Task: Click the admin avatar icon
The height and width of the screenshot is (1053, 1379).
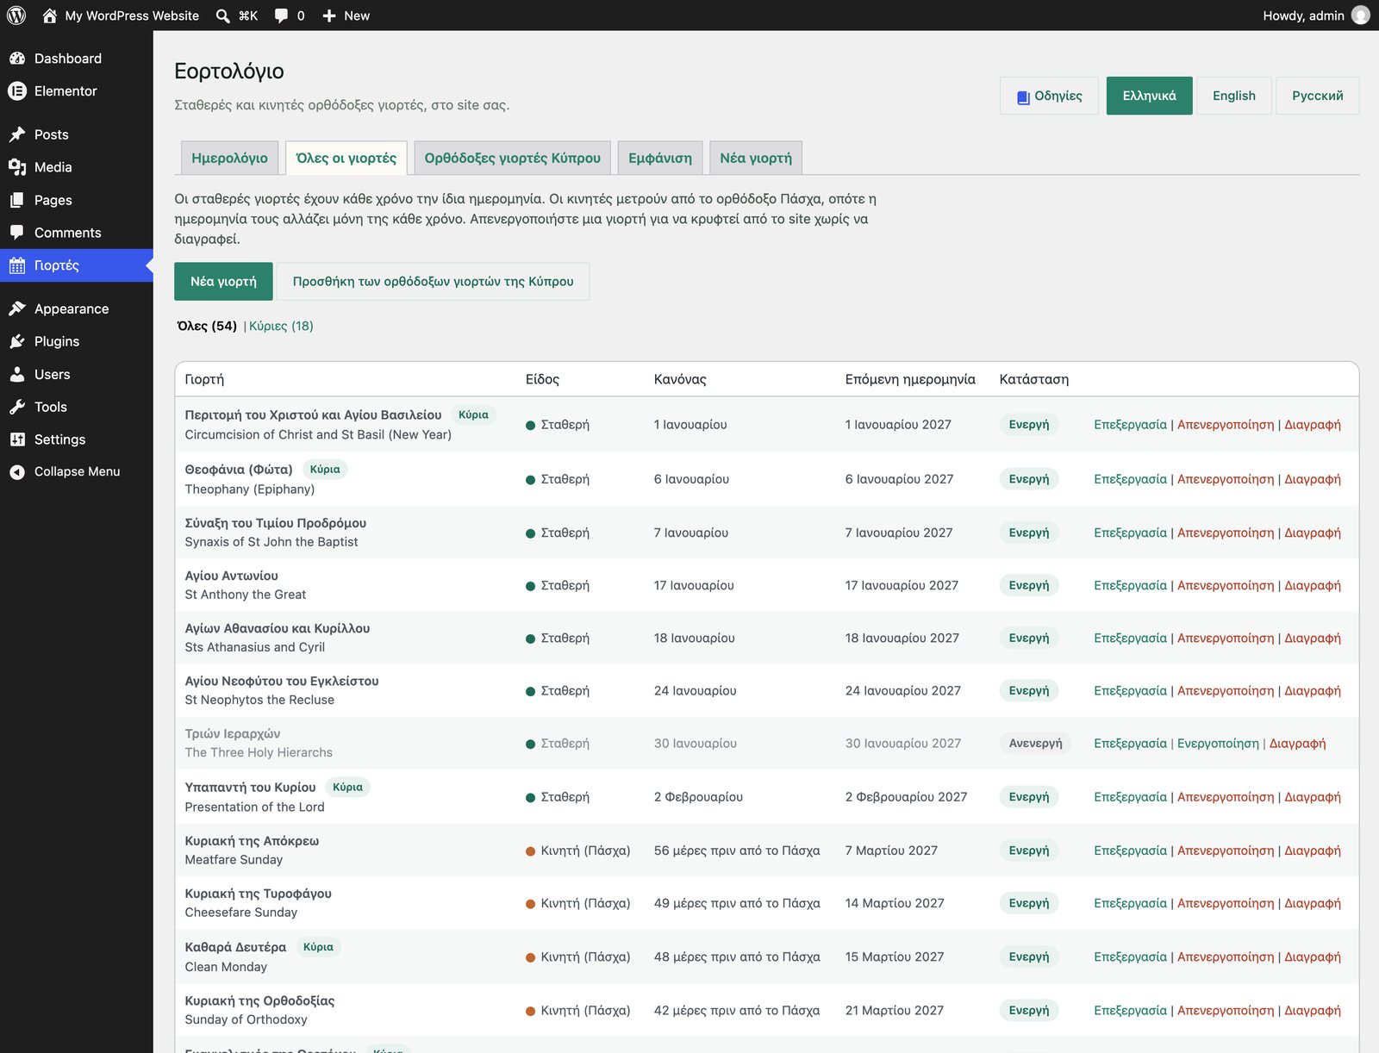Action: pos(1360,16)
